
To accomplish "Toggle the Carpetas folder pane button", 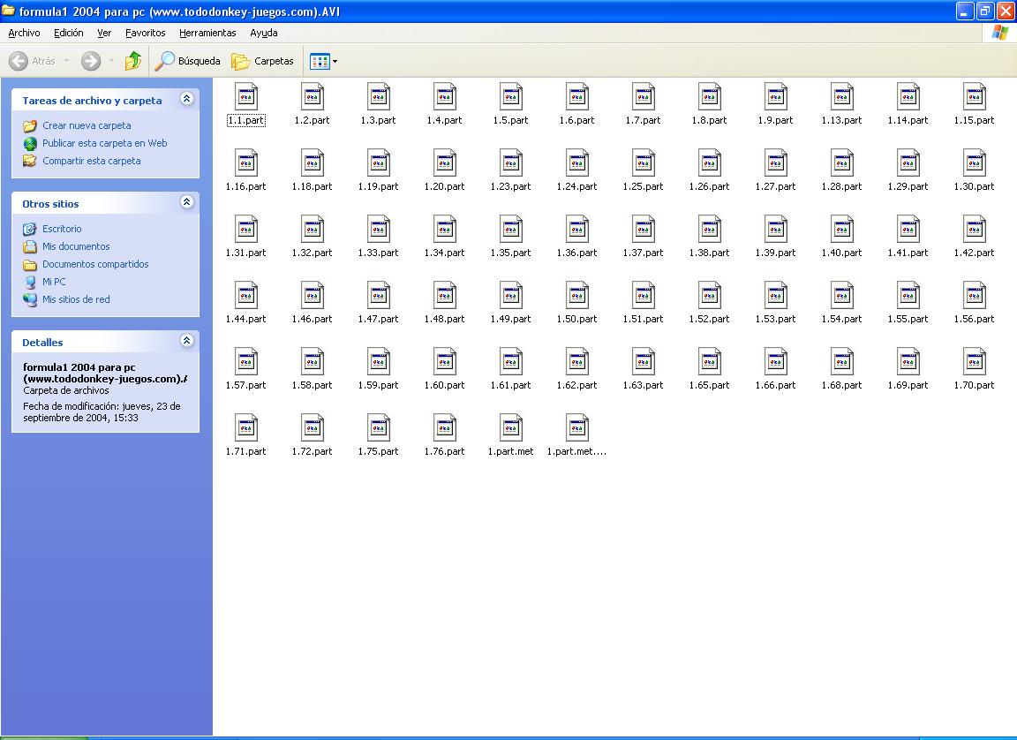I will pyautogui.click(x=263, y=61).
